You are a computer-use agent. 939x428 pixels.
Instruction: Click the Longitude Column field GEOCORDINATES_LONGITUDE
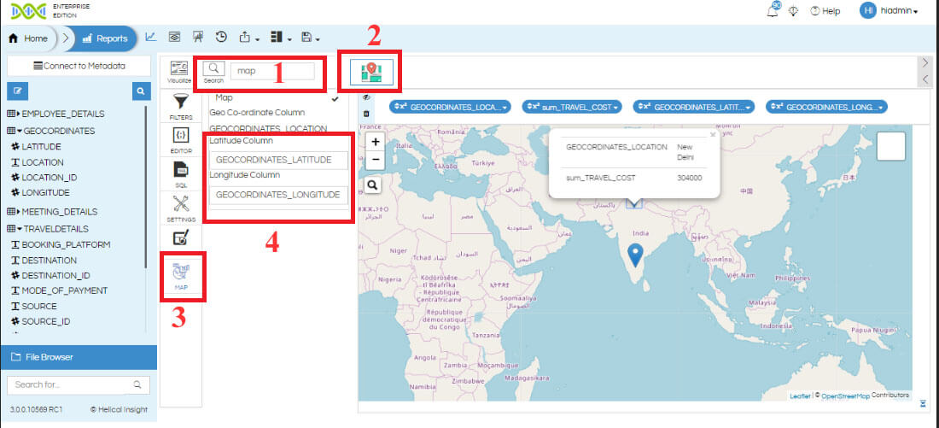(x=278, y=195)
